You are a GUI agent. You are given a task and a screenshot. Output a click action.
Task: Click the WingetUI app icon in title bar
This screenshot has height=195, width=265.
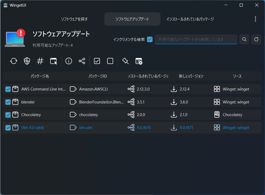(5, 5)
